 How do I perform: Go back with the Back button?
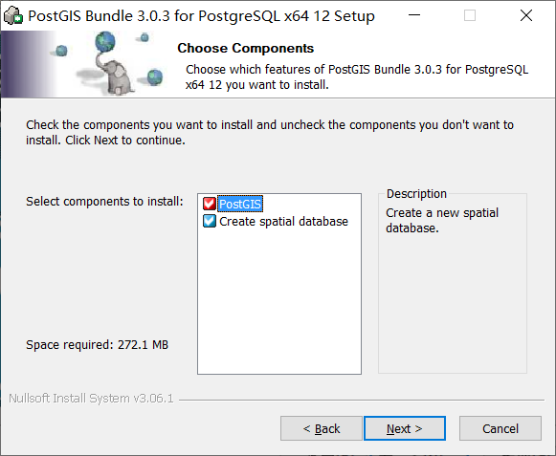(x=322, y=428)
